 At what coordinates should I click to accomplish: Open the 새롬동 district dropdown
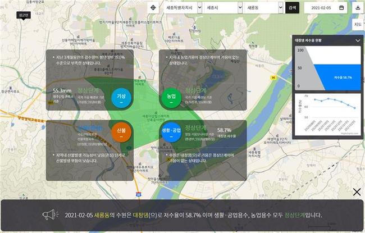click(263, 8)
